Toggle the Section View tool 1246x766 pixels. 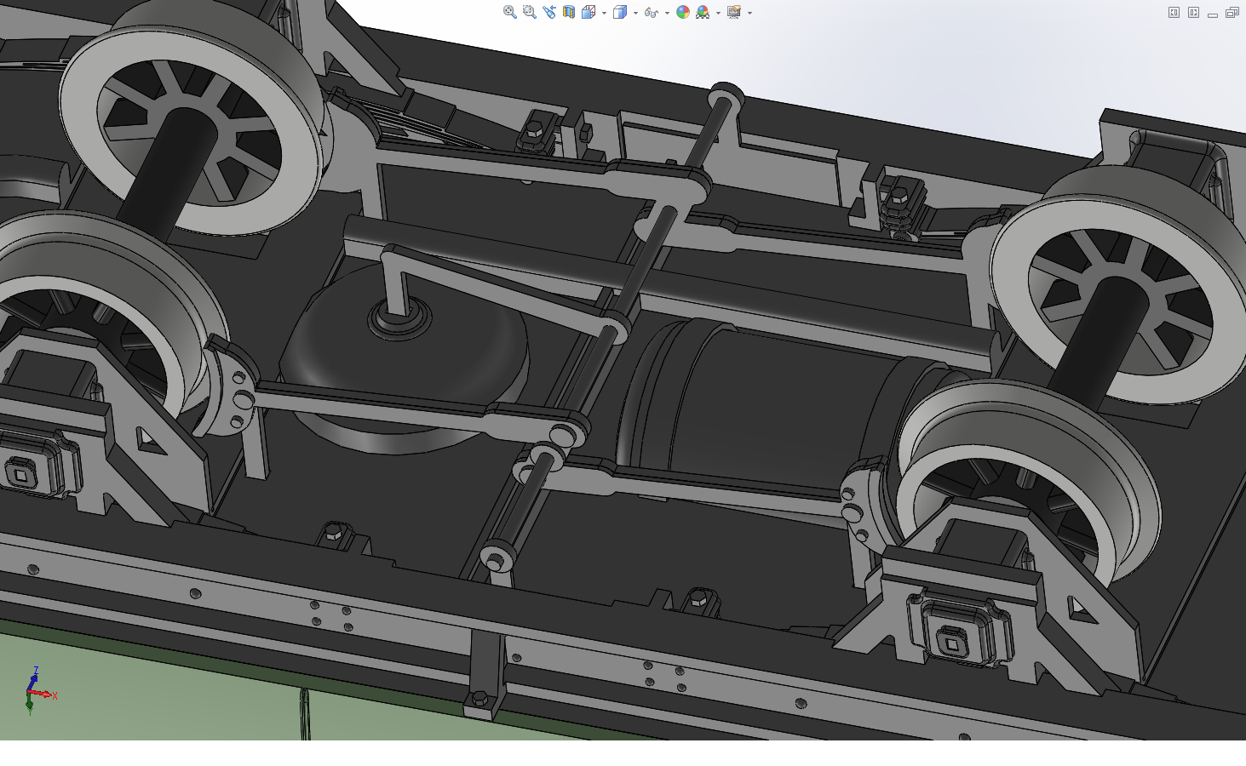coord(568,12)
